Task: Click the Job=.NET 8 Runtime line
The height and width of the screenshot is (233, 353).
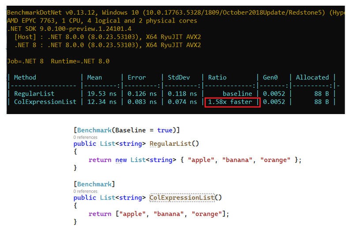Action: [58, 61]
